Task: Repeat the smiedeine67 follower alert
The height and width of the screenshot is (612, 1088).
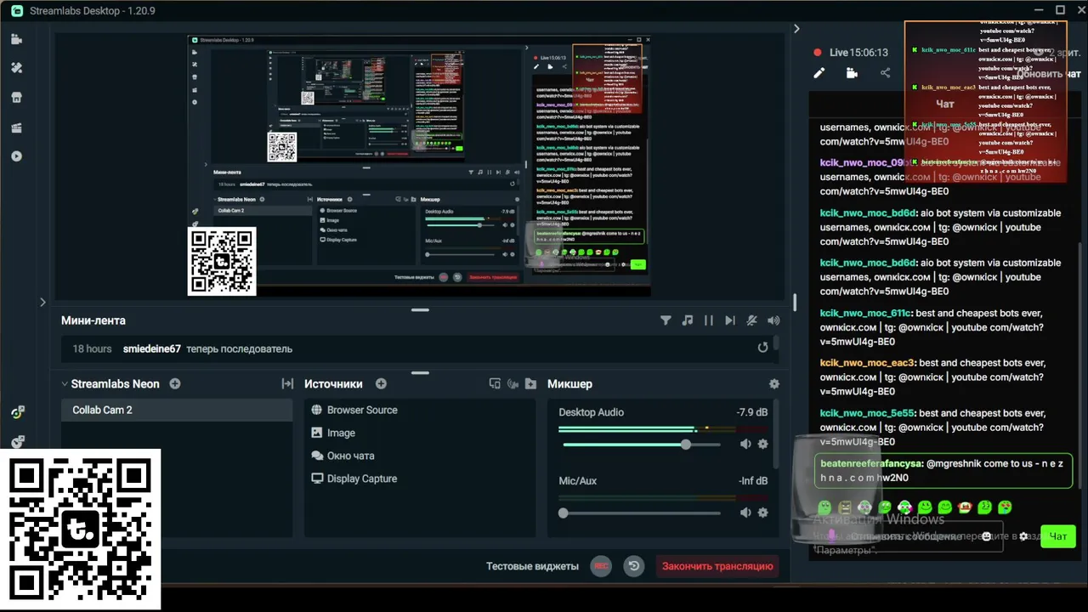Action: 763,348
